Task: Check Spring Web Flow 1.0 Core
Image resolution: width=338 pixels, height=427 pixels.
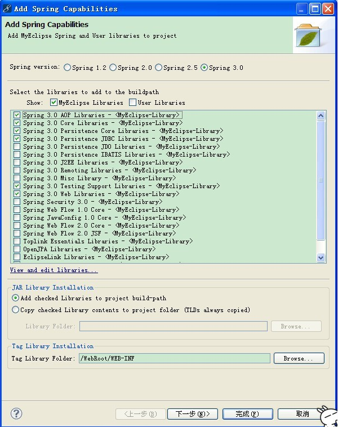Action: coord(17,210)
